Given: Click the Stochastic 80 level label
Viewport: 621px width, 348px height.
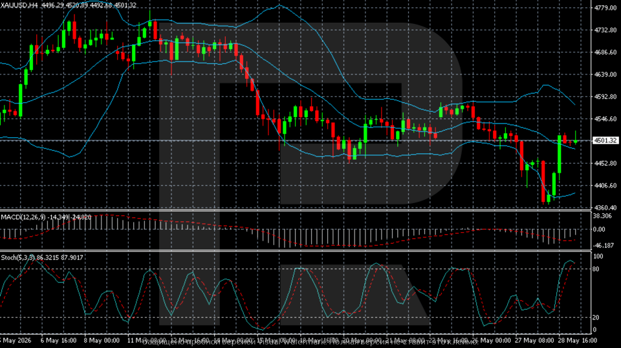Looking at the screenshot, I should (x=597, y=269).
